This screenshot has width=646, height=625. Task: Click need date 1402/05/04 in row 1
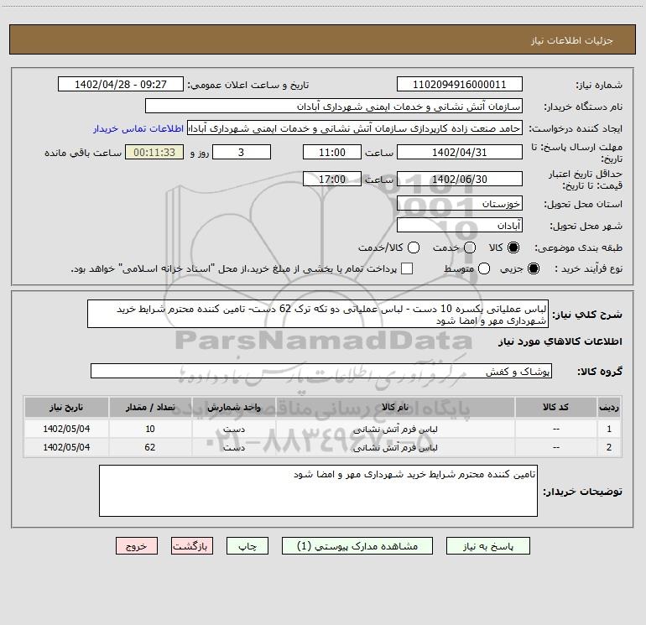[66, 429]
